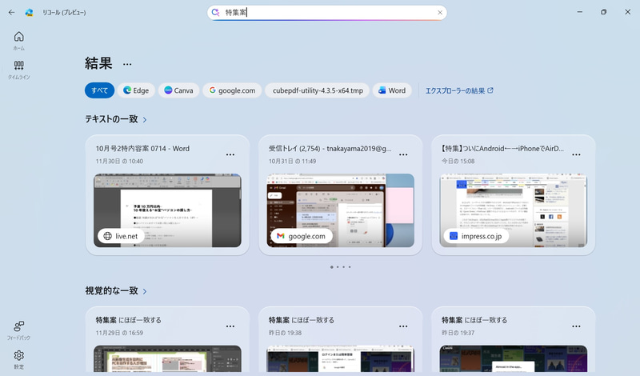Open options for visual match 11月29日 16:59
The height and width of the screenshot is (376, 640).
pyautogui.click(x=230, y=326)
